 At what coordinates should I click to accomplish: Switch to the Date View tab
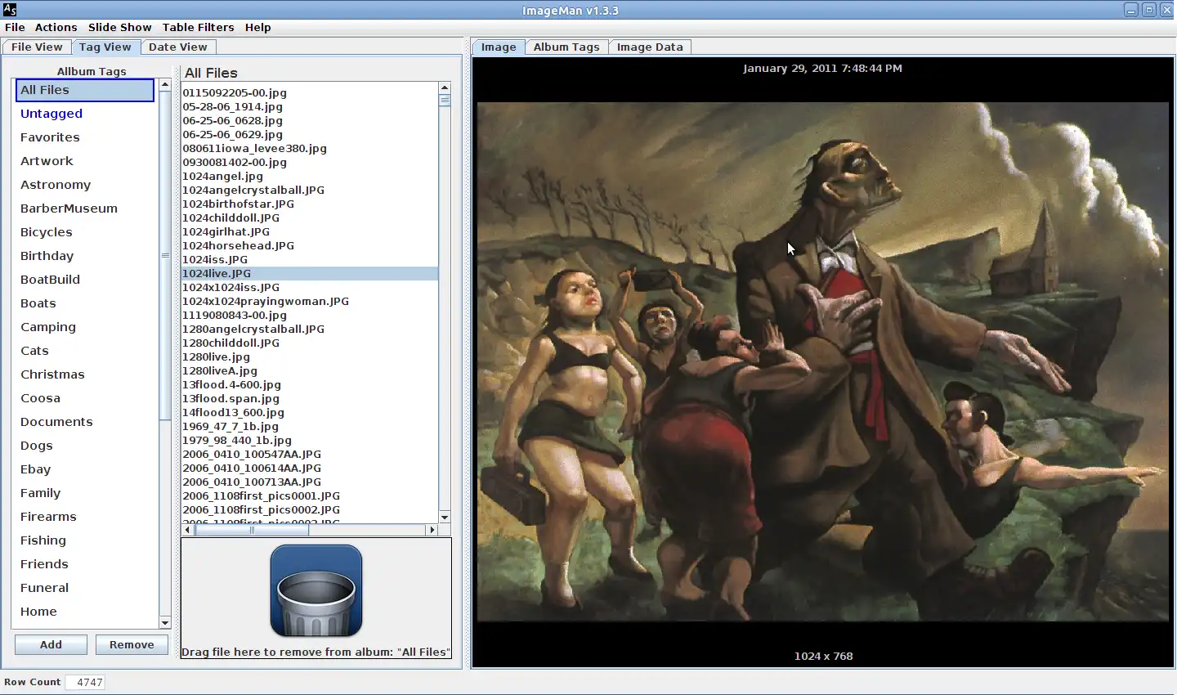pyautogui.click(x=177, y=47)
